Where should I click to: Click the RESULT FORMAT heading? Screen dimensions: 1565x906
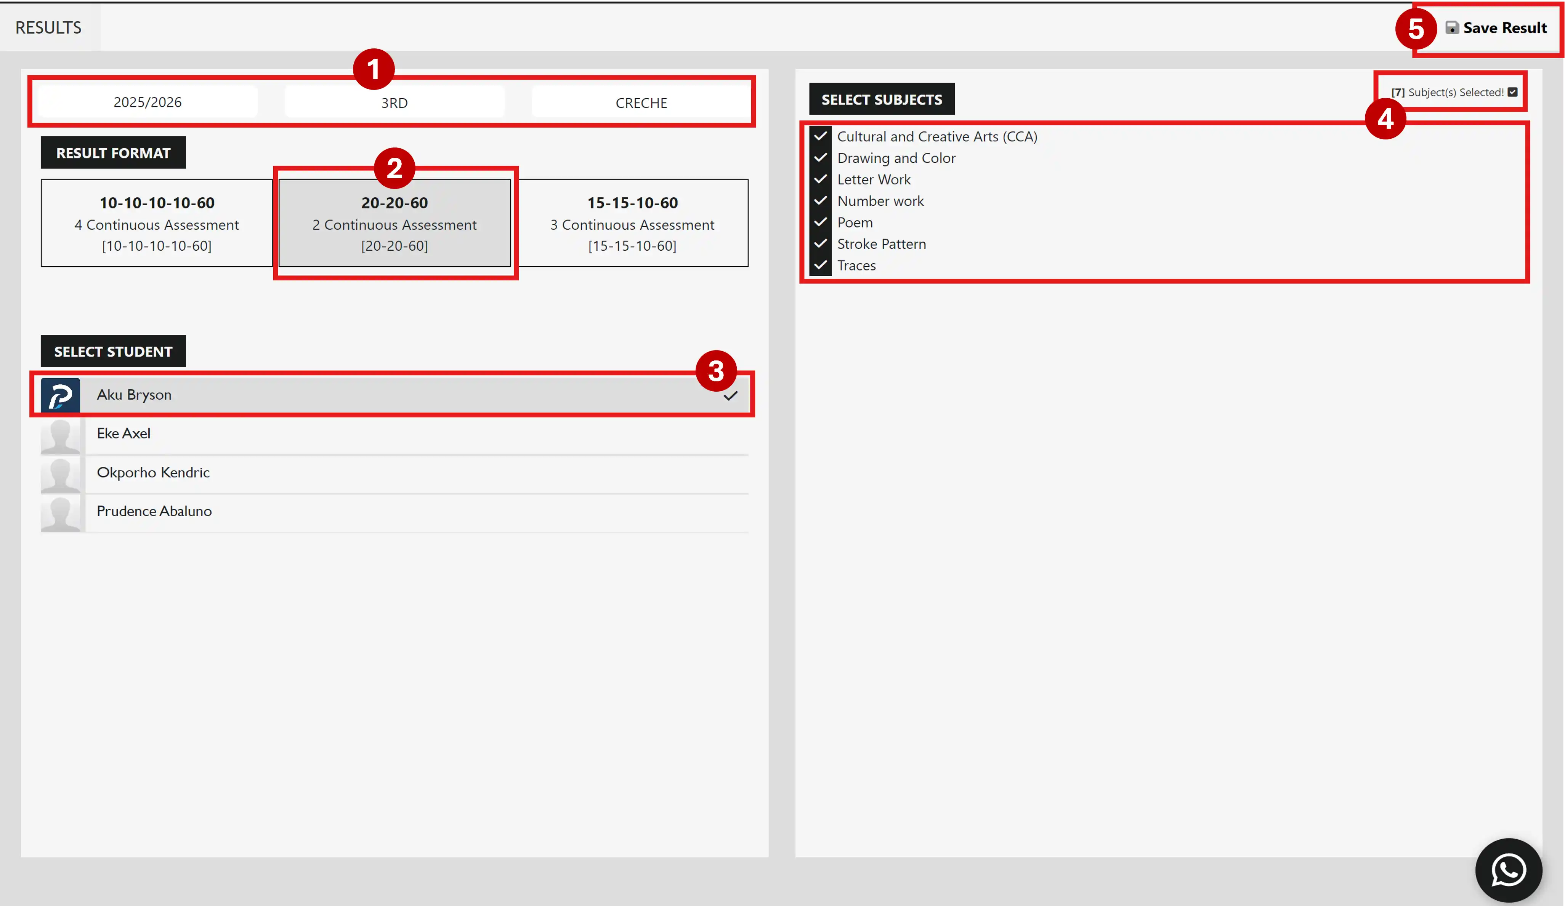point(113,153)
